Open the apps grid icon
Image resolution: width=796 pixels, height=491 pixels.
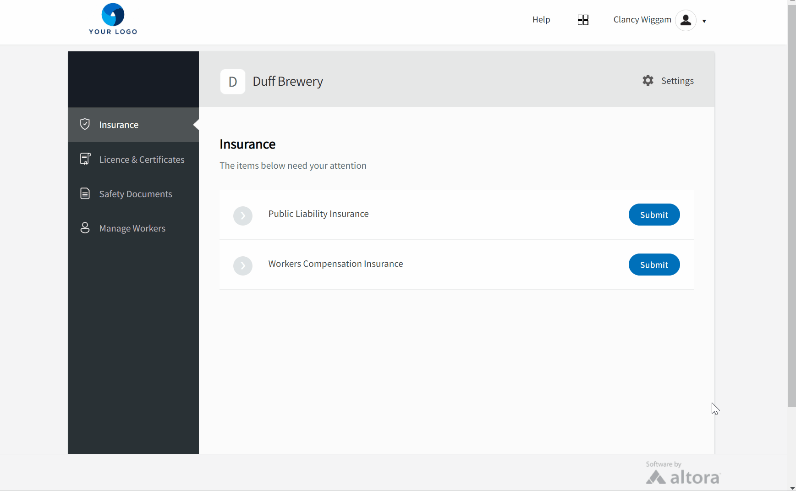pos(583,20)
